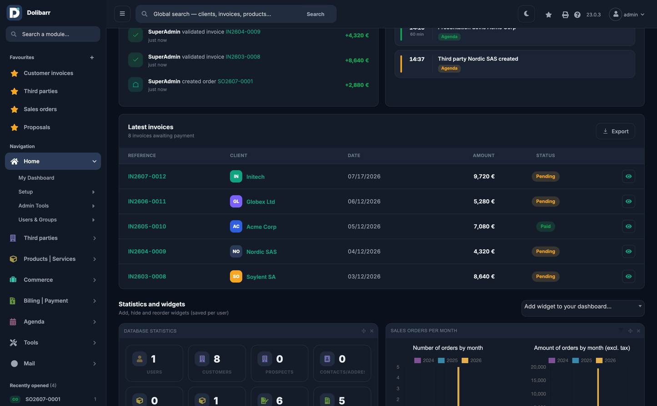The width and height of the screenshot is (657, 406).
Task: Open My Dashboard submenu item
Action: [x=36, y=178]
